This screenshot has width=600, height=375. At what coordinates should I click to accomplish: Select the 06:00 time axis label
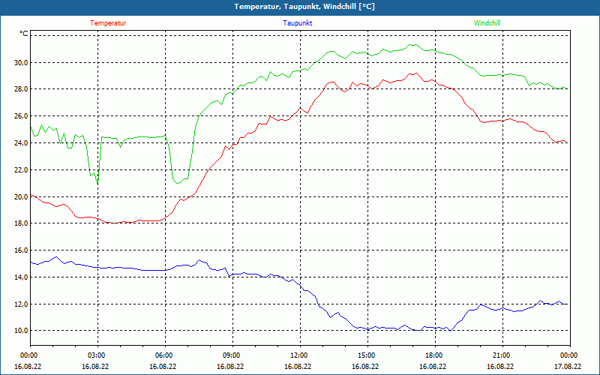pos(164,355)
